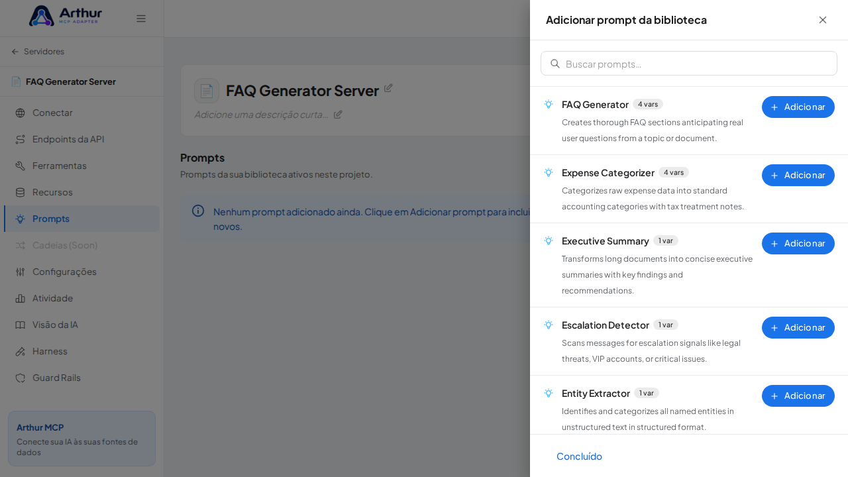
Task: Click the Guard Rails shield icon
Action: coord(20,378)
